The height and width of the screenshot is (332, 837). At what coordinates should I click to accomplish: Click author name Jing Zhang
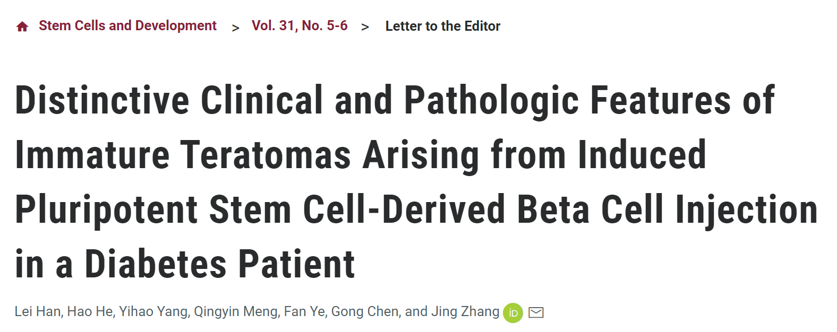click(x=465, y=312)
